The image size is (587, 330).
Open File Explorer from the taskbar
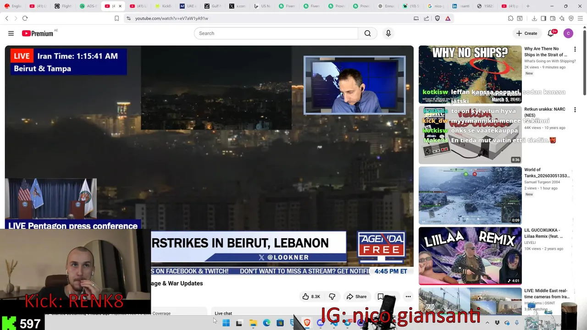(253, 323)
